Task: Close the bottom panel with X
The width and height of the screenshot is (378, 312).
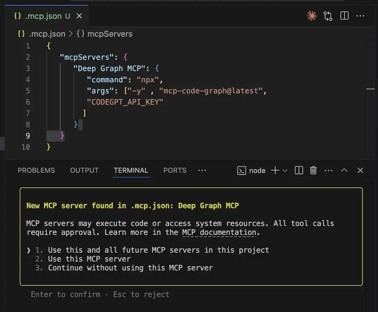Action: pyautogui.click(x=360, y=170)
